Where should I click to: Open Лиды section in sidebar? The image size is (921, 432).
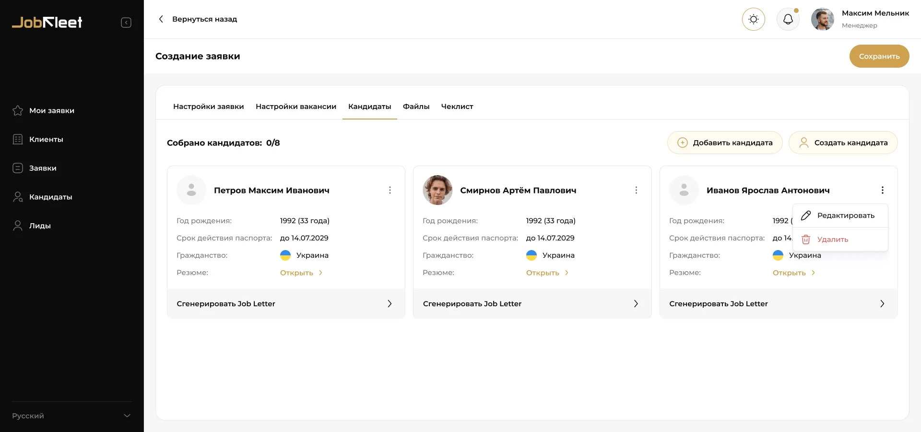[x=40, y=226]
